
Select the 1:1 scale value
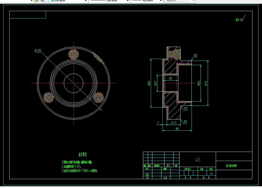(x=211, y=173)
